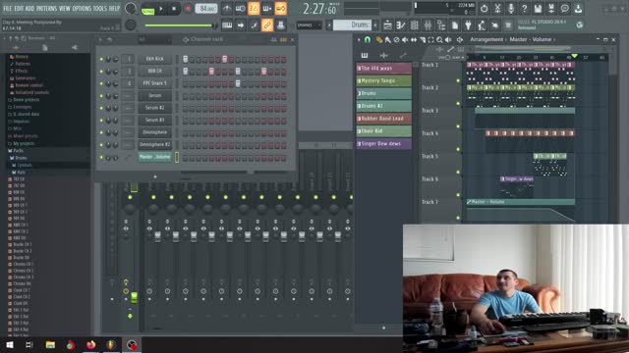Click the tempo field showing 84

click(x=206, y=9)
